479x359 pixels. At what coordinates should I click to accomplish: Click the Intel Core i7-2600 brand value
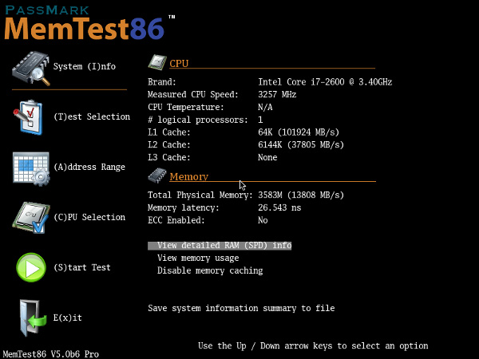[325, 82]
